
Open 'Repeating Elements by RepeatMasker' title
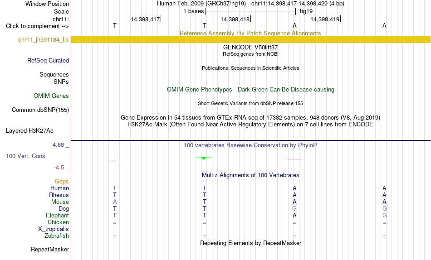[x=251, y=243]
